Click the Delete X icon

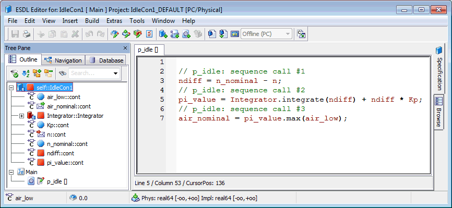75,34
